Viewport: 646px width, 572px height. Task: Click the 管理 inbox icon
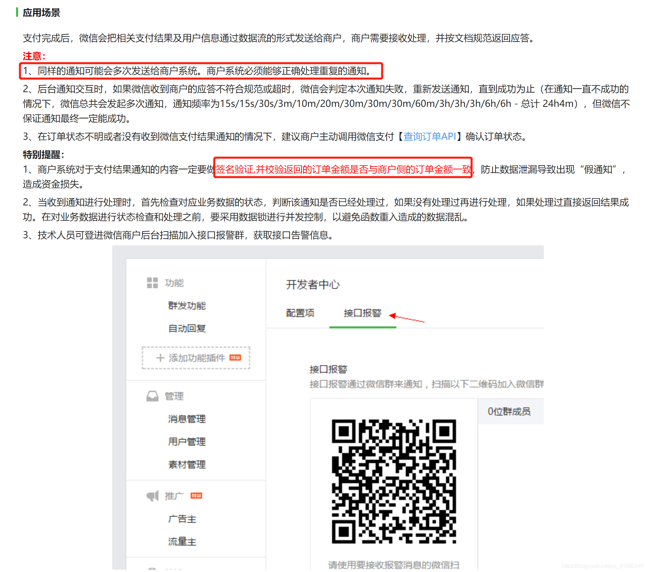pos(152,396)
